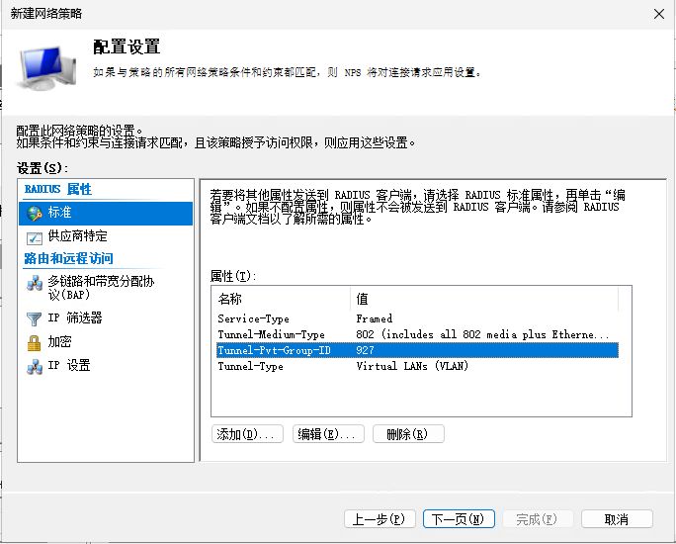Click the 供应商特定 checklist icon

(35, 237)
